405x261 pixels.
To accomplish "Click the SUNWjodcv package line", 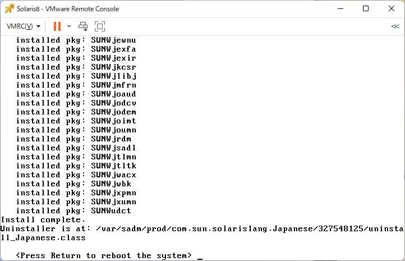I will [76, 103].
